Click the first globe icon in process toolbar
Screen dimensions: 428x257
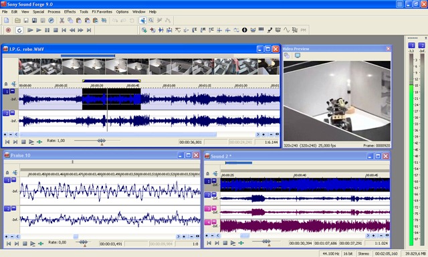pos(144,30)
